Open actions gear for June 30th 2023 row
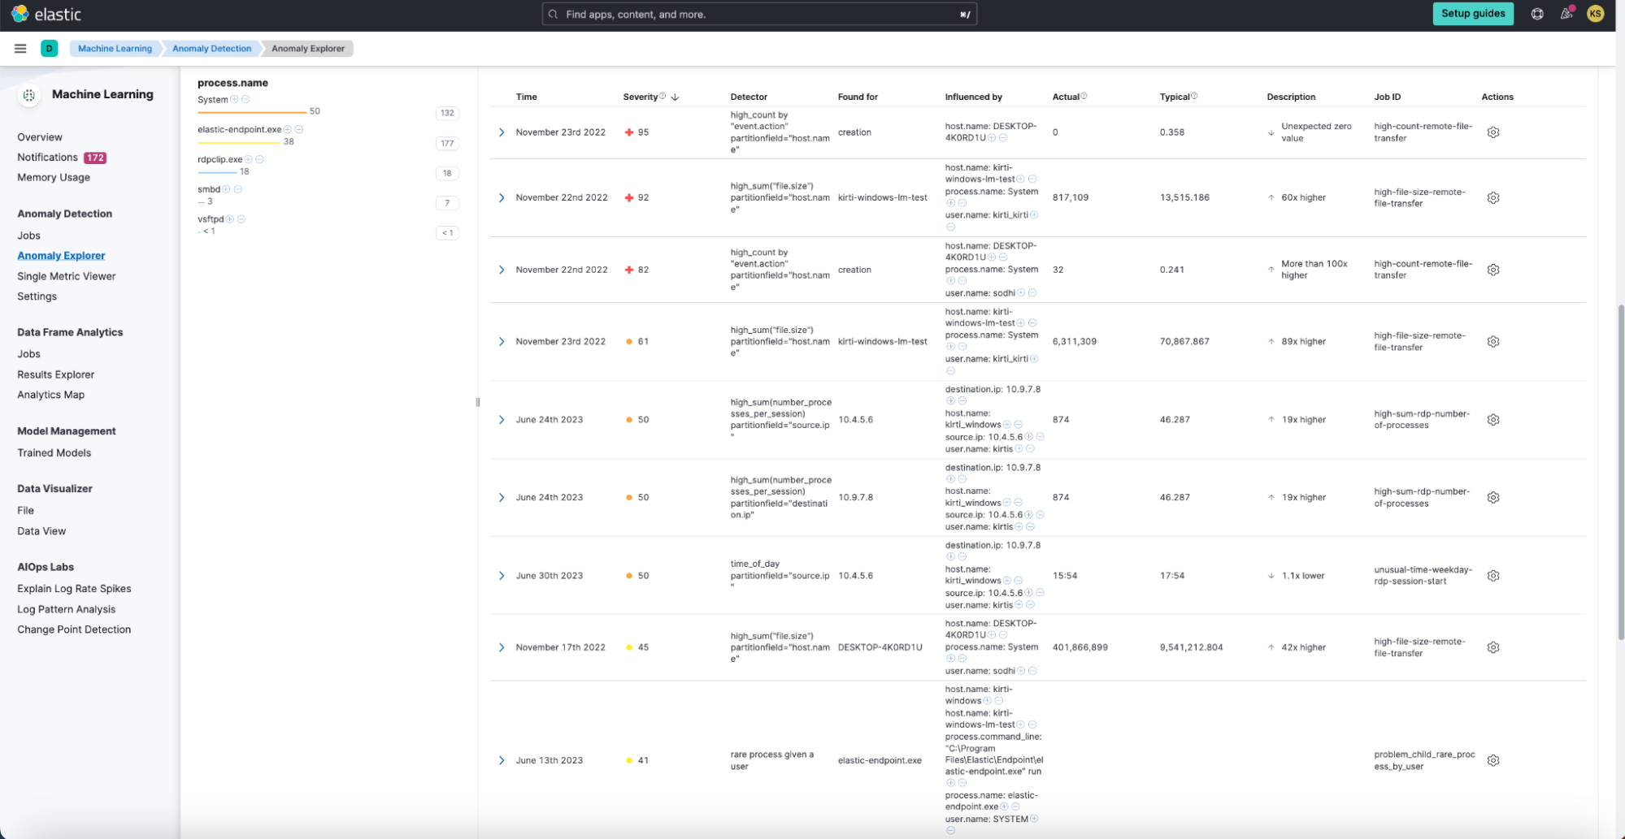1625x839 pixels. click(1492, 576)
